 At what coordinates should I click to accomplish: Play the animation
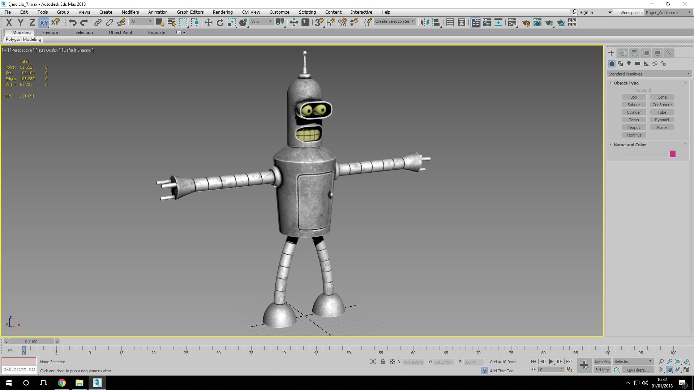(551, 361)
